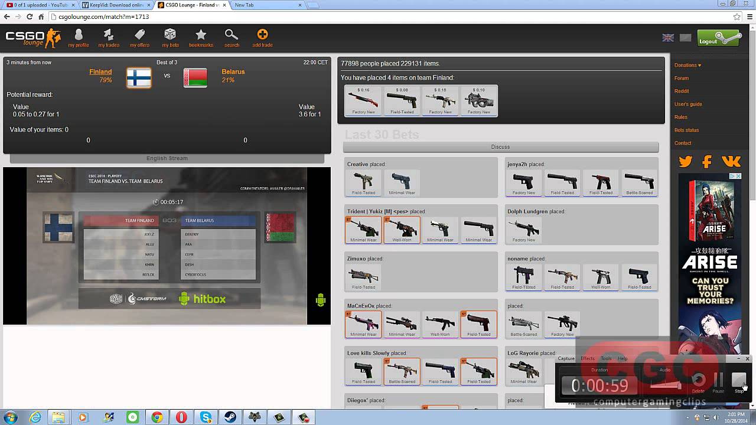Click noname's Well-Worn pistol item

601,277
